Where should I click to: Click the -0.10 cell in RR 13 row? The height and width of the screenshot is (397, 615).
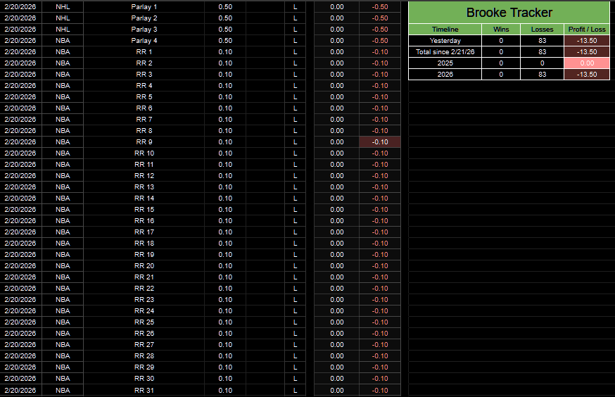[x=380, y=187]
